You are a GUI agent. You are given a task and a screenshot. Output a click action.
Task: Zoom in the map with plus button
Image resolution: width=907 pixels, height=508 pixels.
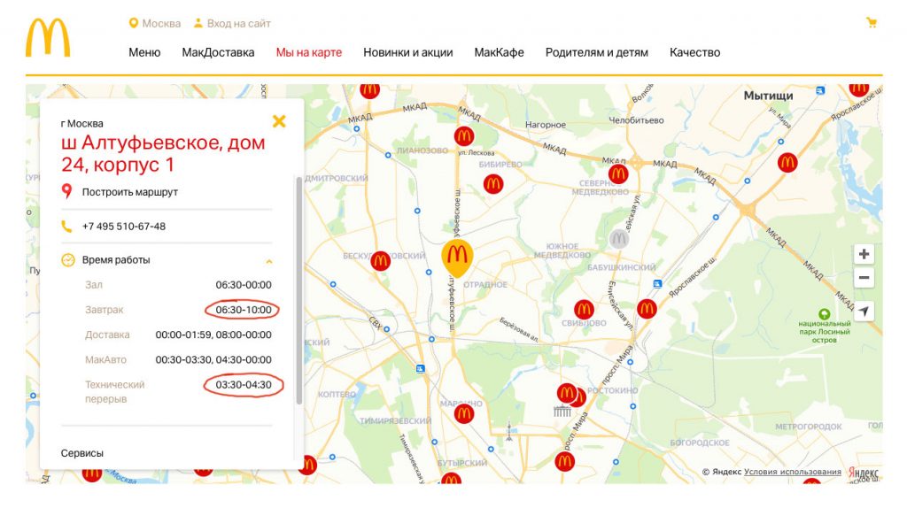pyautogui.click(x=864, y=254)
